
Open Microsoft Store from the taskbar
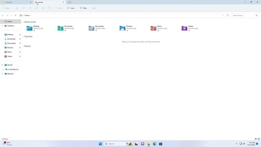coord(161,144)
